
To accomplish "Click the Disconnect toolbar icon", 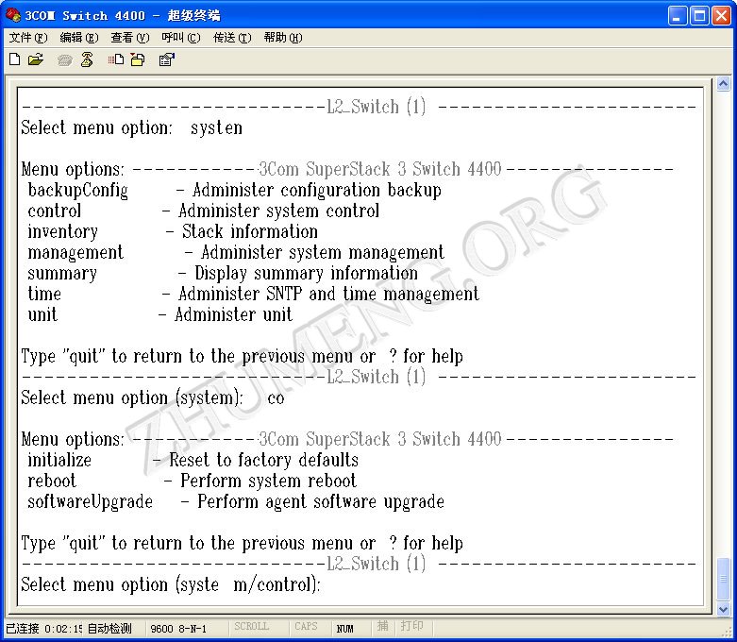I will (87, 59).
